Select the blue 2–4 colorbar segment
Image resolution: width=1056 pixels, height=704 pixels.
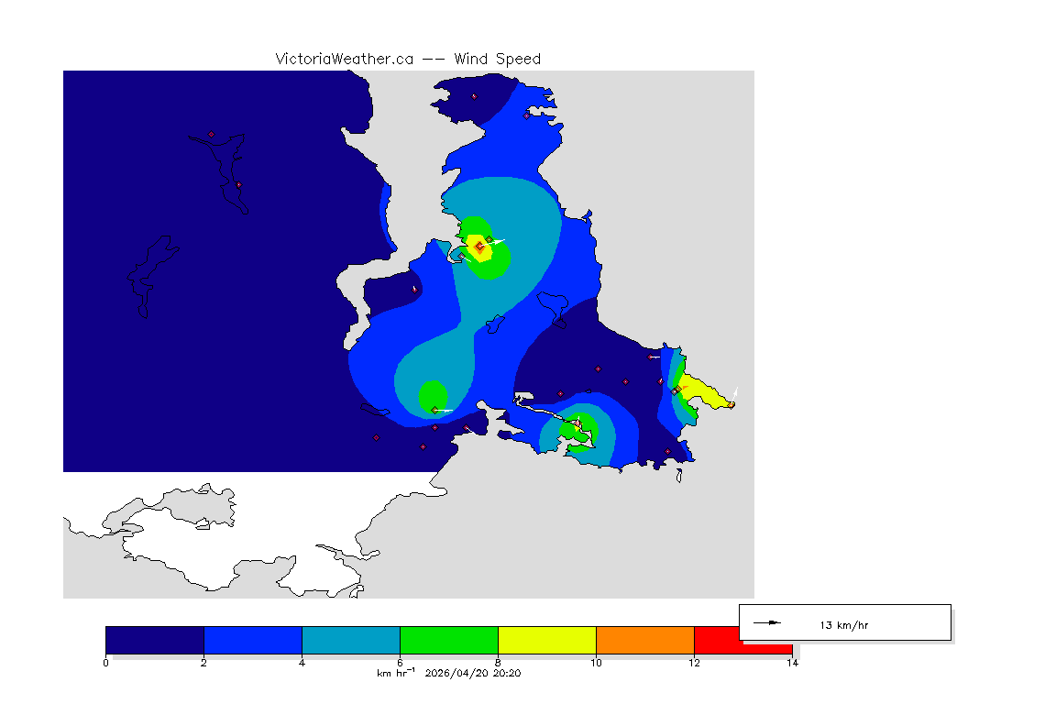(252, 640)
